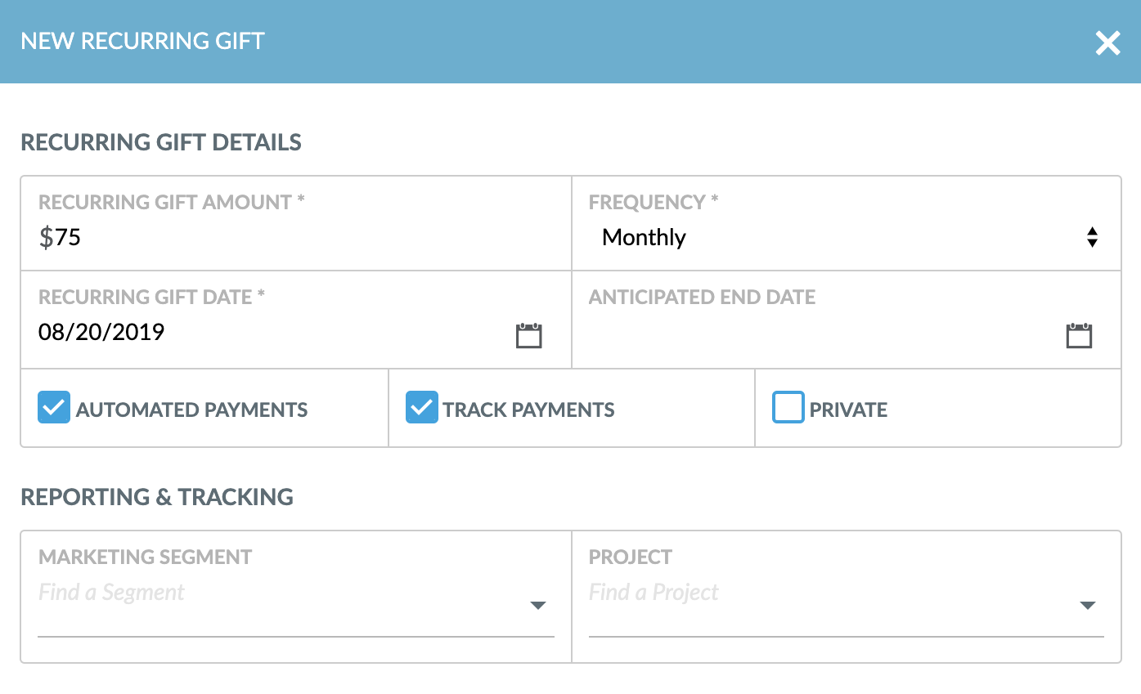Enable the Private checkbox
The width and height of the screenshot is (1141, 694).
coord(788,408)
